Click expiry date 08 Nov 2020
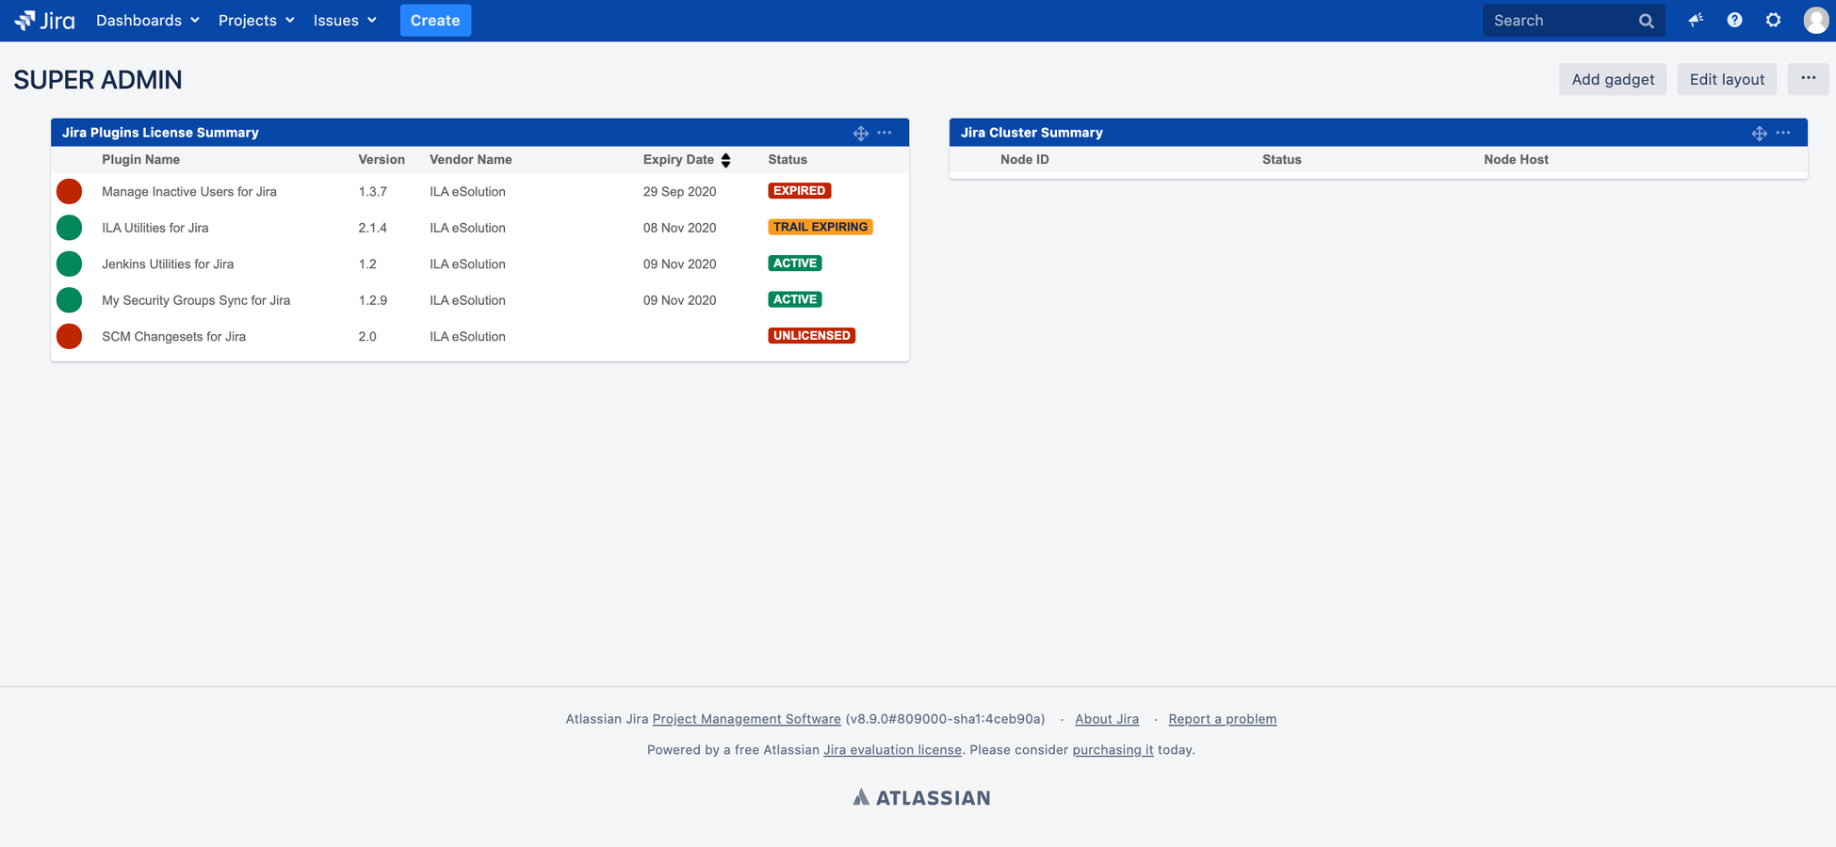The width and height of the screenshot is (1836, 847). (680, 228)
